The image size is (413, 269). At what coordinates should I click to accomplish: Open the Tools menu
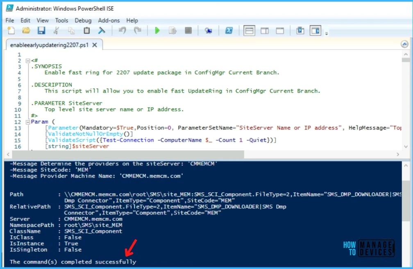click(61, 20)
